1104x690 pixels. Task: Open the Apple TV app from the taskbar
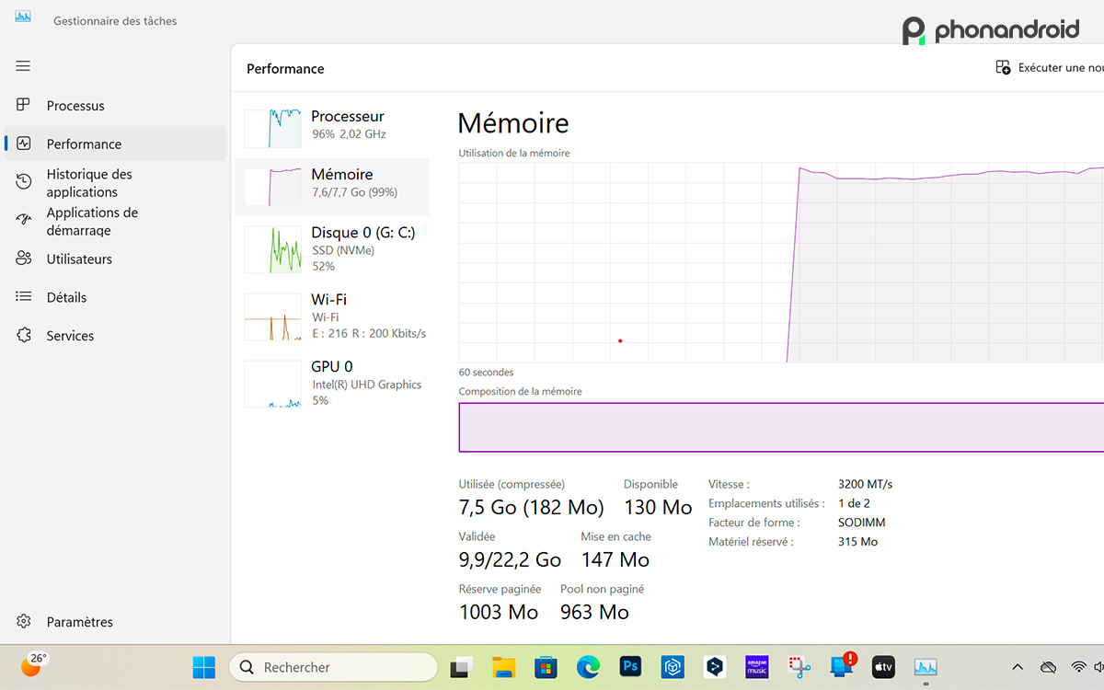(883, 666)
